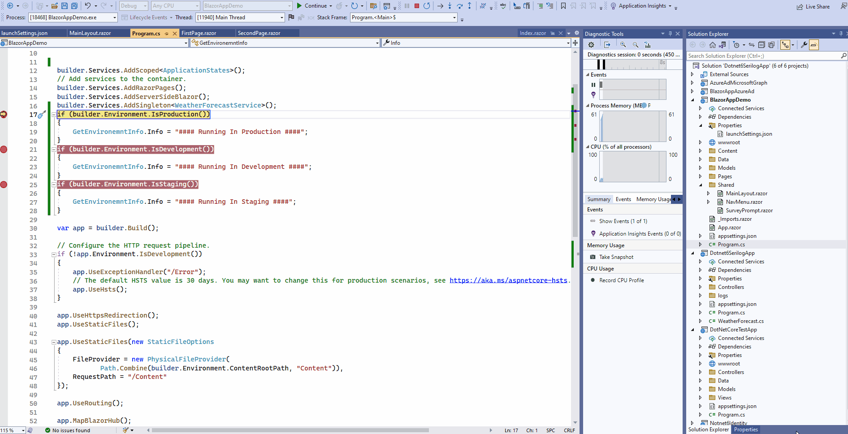
Task: Open the aspnetcore-hsts hyperlink in code
Action: tap(508, 280)
